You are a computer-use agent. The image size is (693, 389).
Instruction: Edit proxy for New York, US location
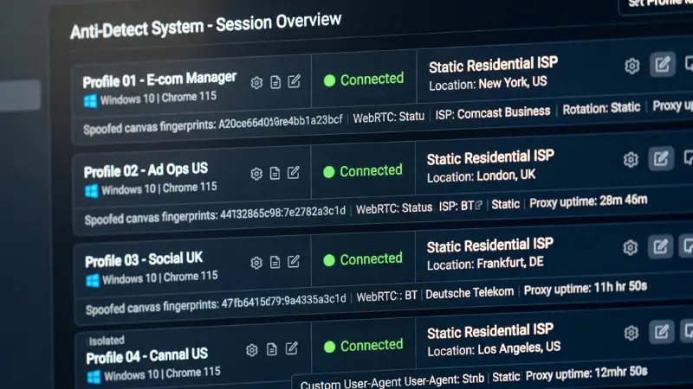(x=662, y=64)
